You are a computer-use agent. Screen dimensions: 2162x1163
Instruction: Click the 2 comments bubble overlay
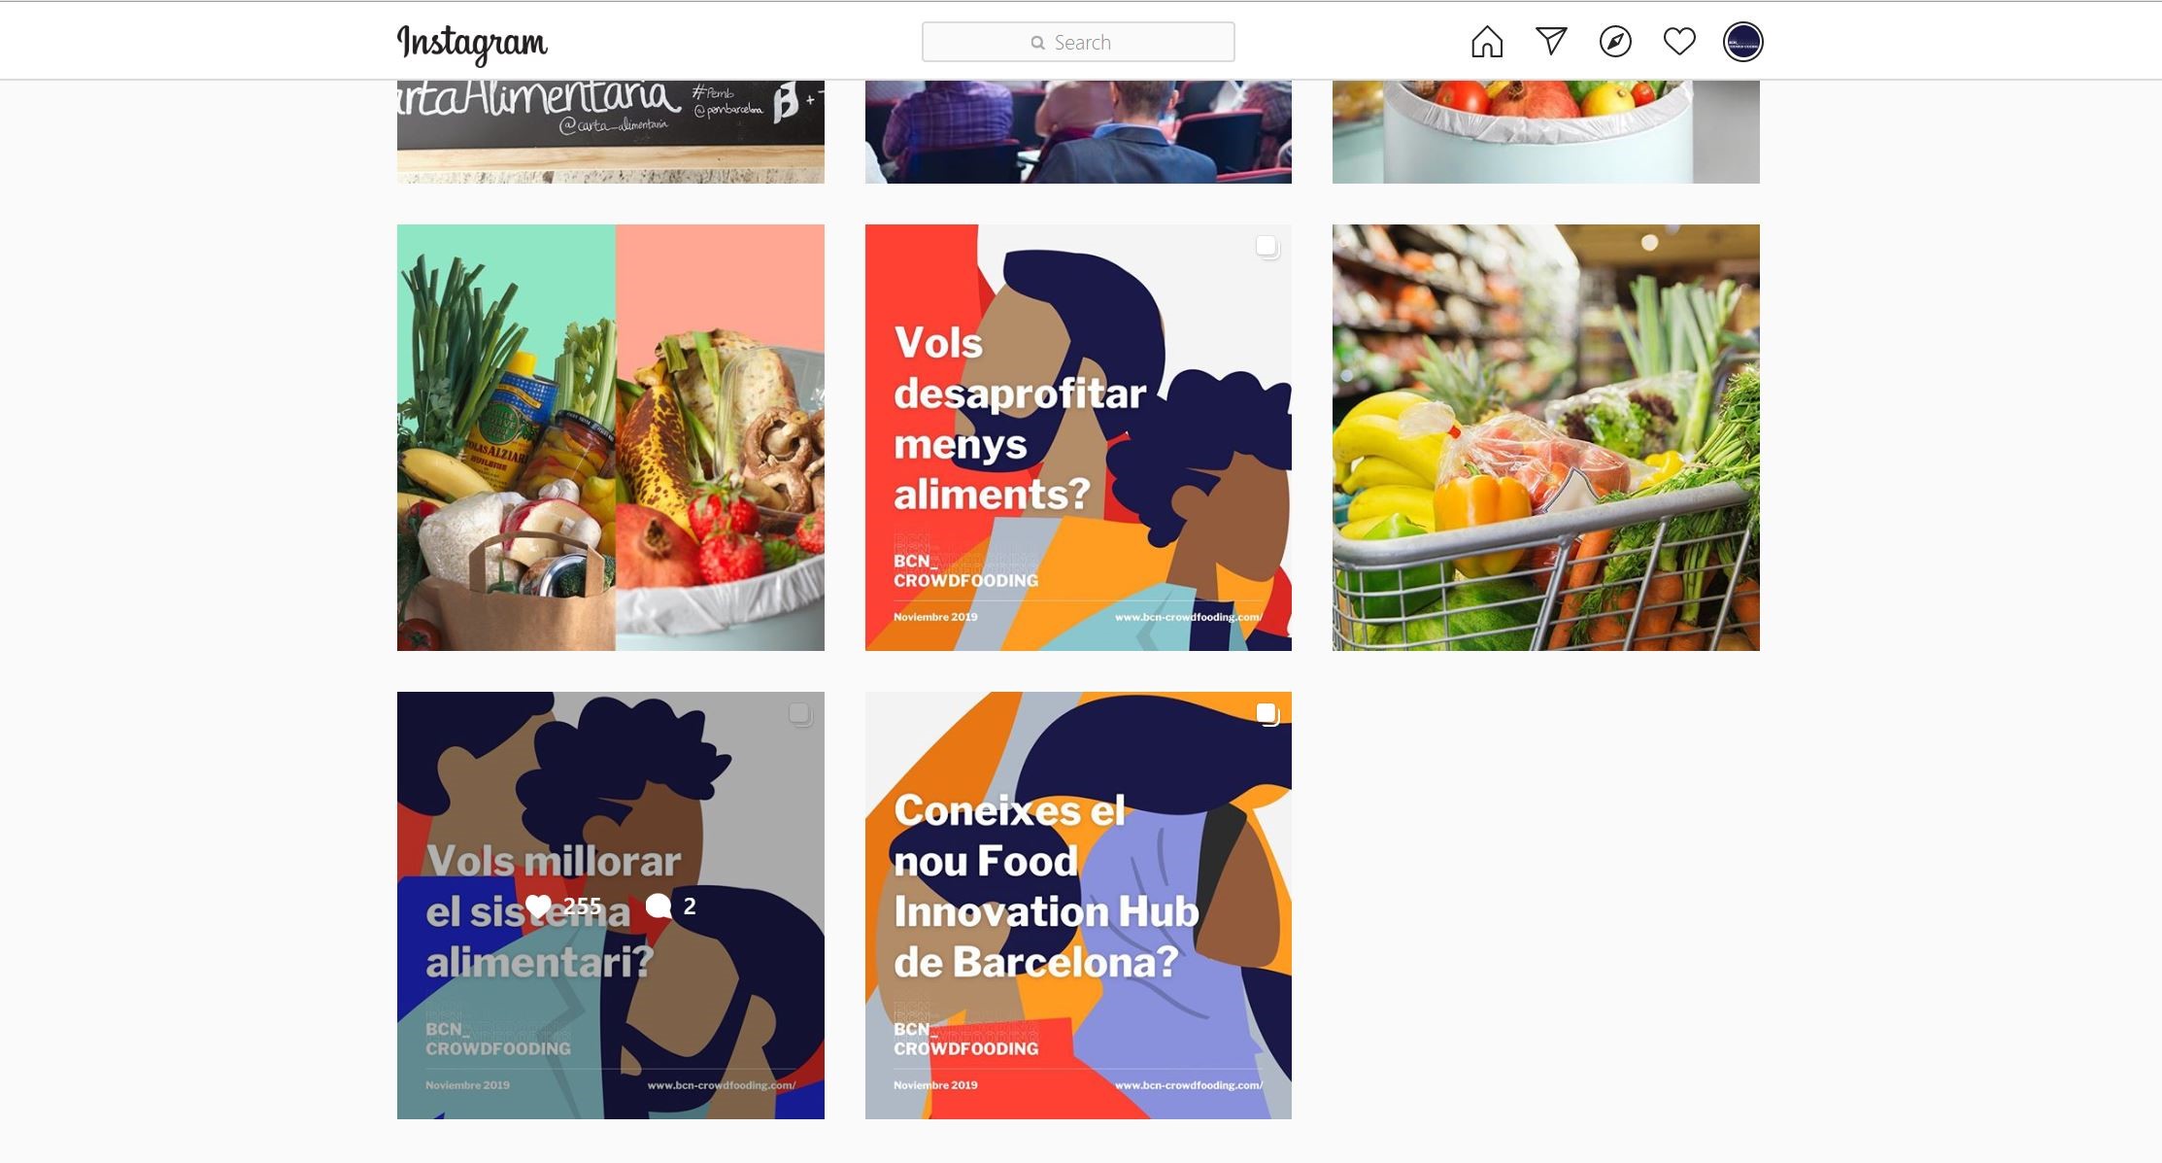(671, 906)
